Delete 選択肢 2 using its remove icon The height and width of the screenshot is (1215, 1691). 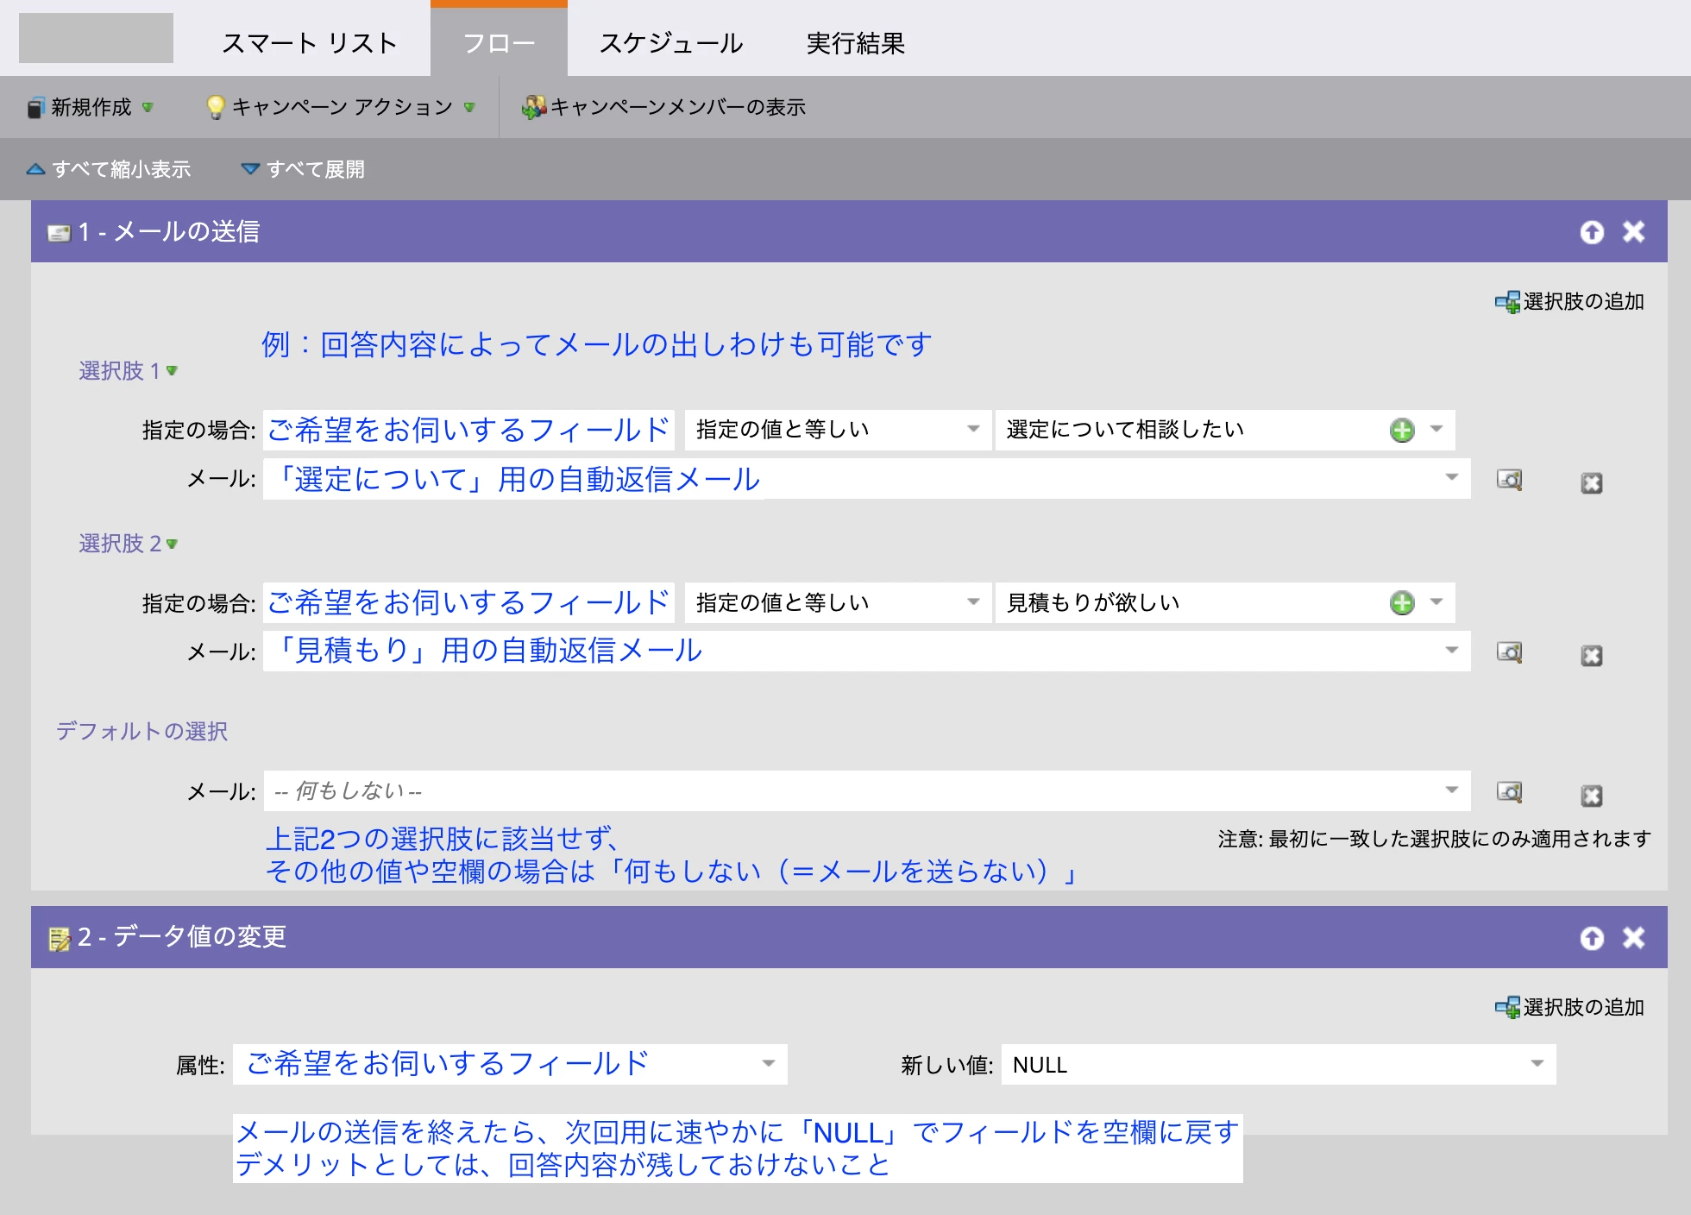coord(1592,656)
